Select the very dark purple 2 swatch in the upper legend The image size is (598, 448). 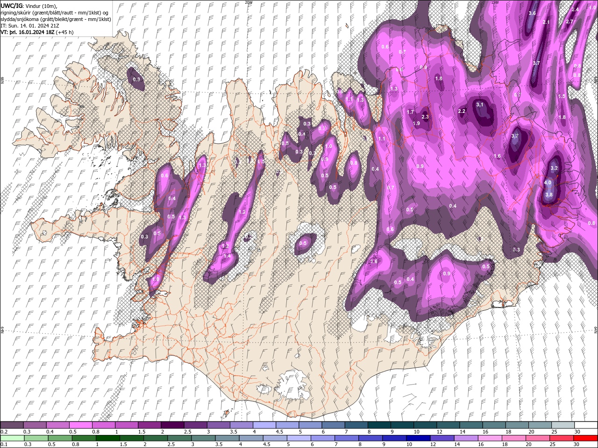coord(172,425)
